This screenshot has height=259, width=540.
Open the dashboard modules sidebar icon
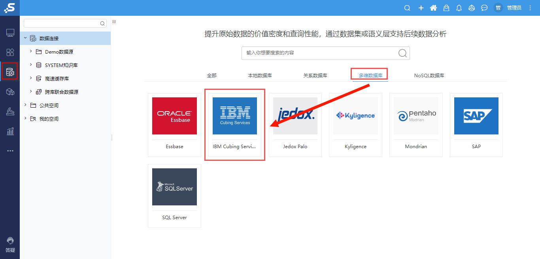pos(10,52)
